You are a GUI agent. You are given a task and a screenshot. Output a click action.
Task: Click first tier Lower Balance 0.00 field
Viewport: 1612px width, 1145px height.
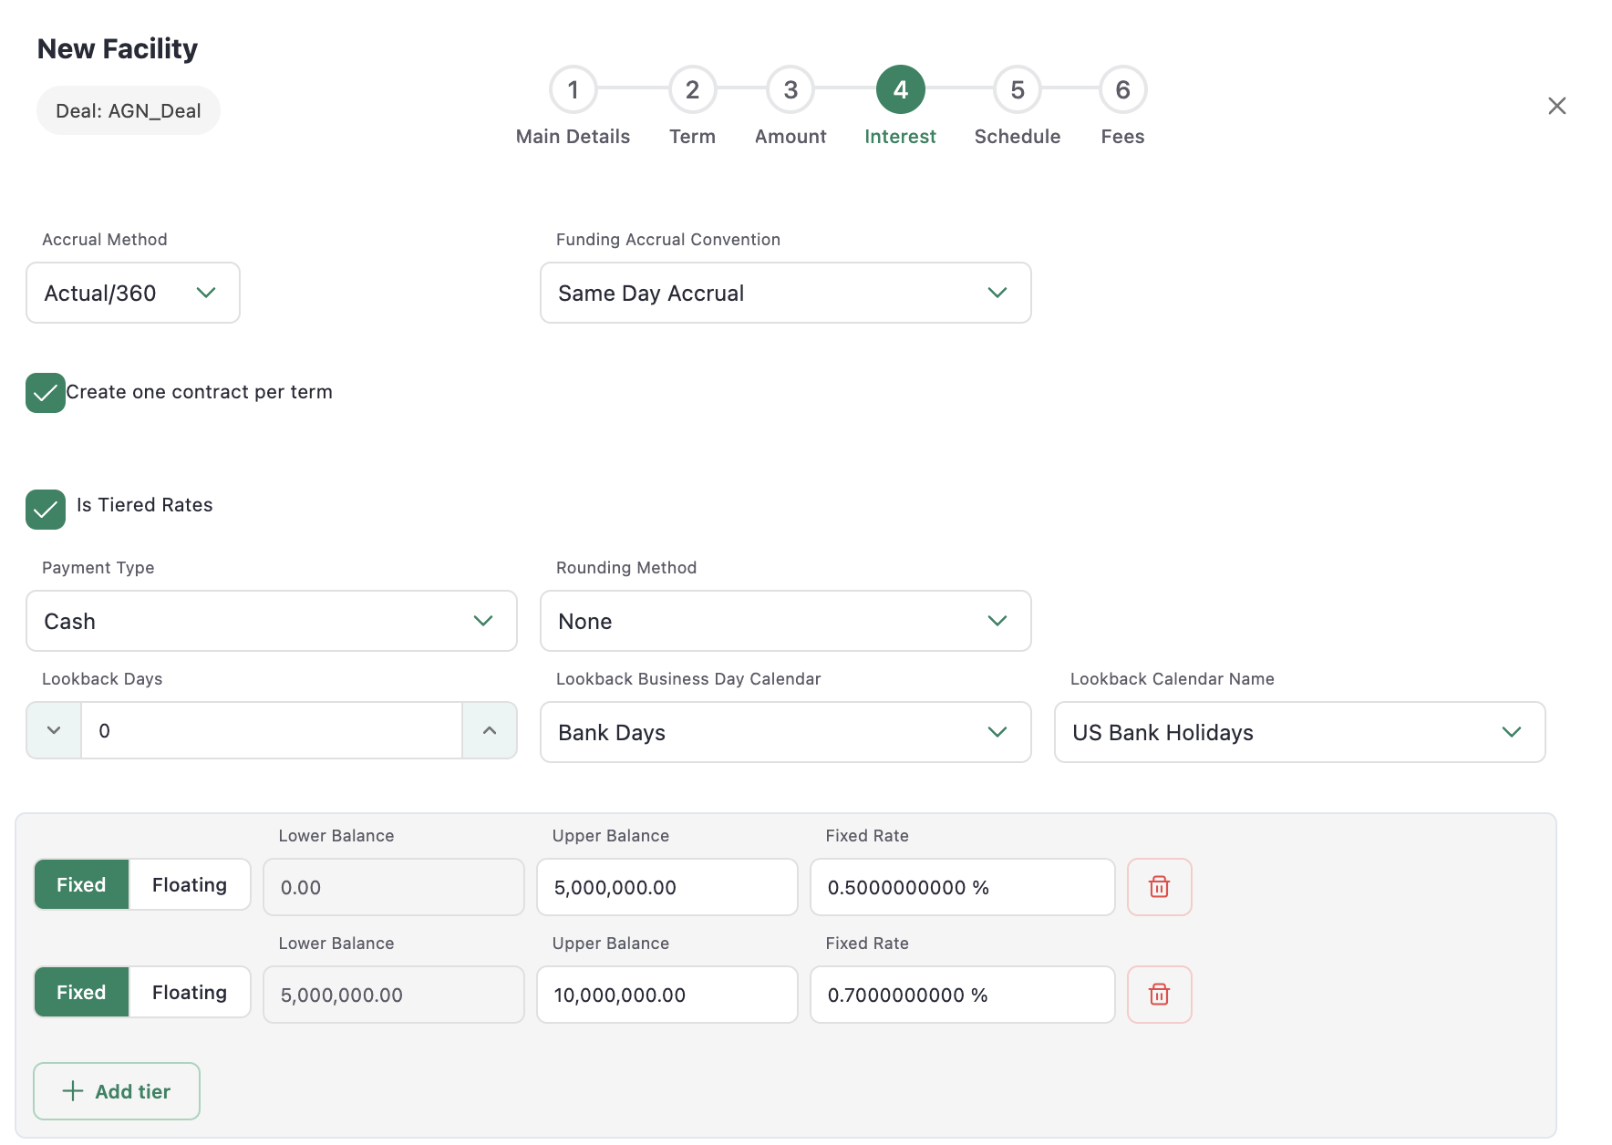394,887
